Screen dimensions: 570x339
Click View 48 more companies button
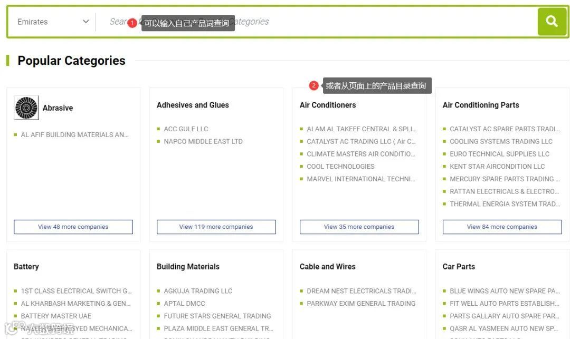(x=73, y=227)
